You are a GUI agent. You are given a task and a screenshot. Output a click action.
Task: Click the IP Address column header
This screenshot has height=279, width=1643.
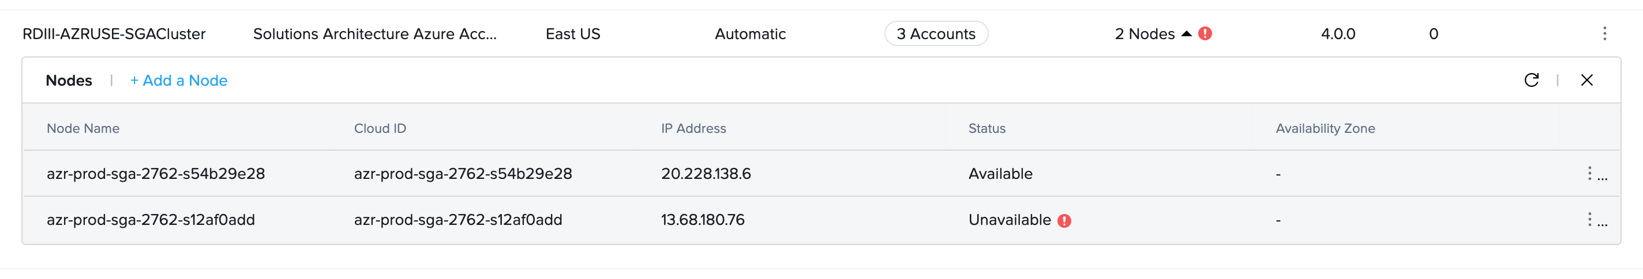(x=693, y=128)
